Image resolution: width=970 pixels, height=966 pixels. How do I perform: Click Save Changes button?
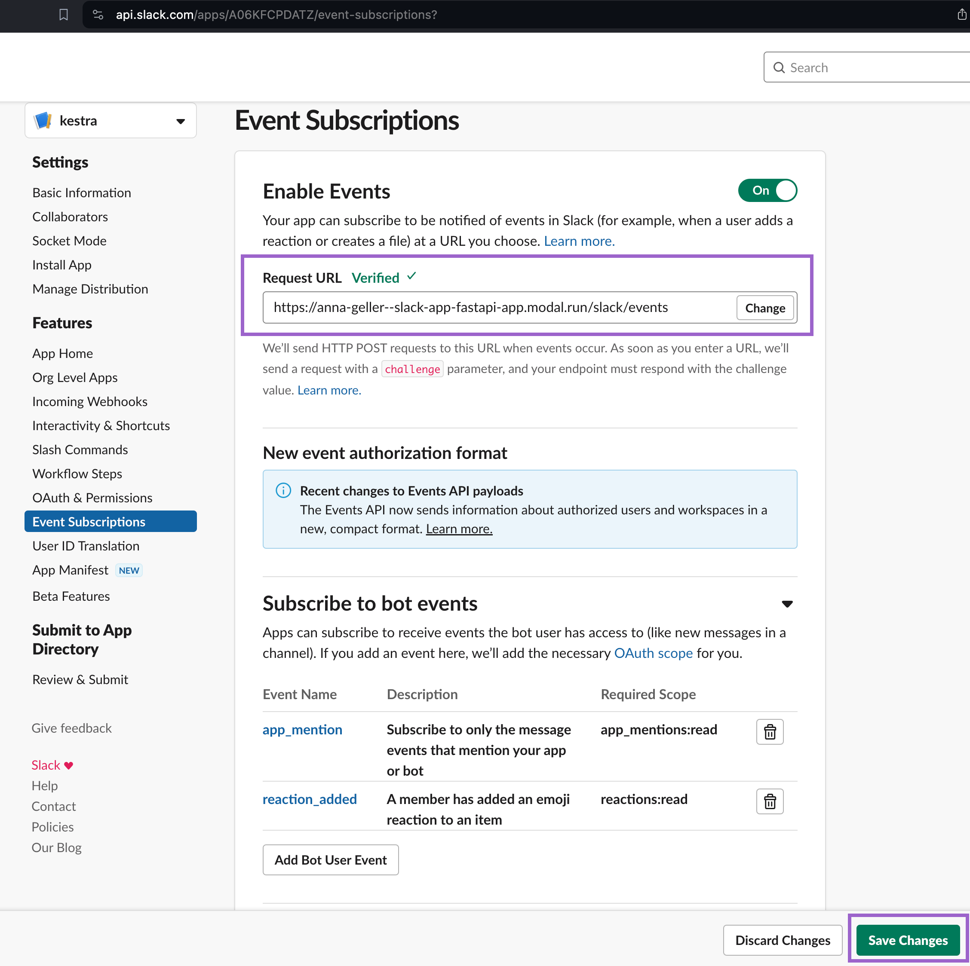[907, 940]
